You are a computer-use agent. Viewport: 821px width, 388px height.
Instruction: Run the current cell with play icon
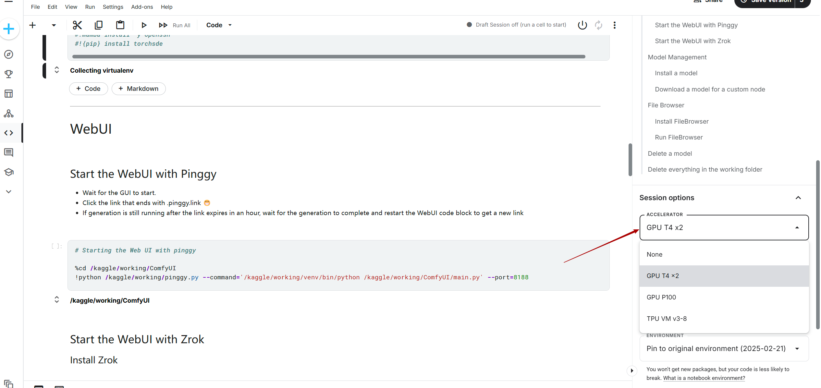144,25
